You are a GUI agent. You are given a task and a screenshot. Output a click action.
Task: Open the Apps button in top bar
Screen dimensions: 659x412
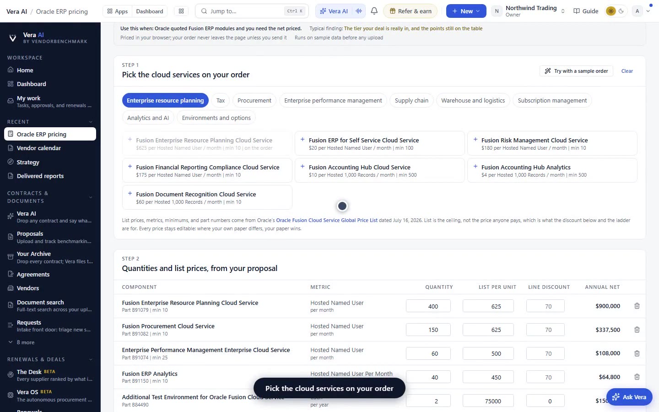117,11
